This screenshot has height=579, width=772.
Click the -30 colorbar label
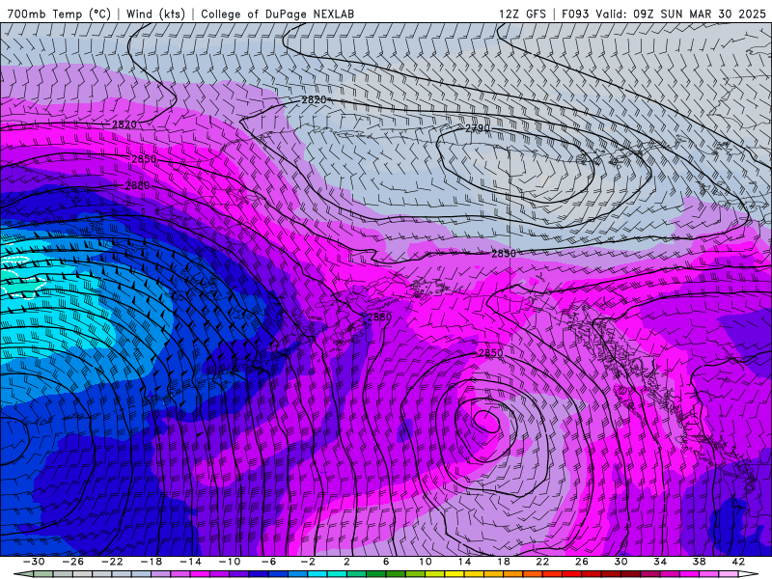pos(34,562)
